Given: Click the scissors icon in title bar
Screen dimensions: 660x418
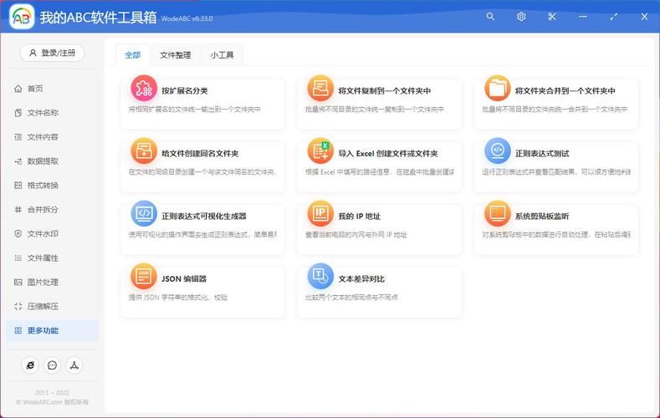Looking at the screenshot, I should pyautogui.click(x=552, y=17).
